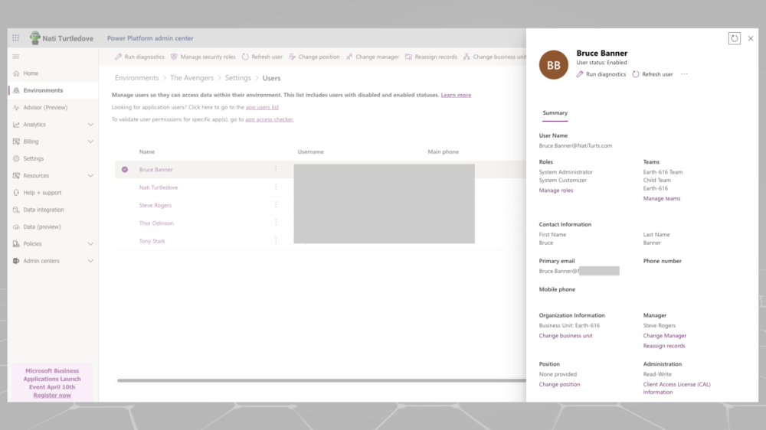The height and width of the screenshot is (430, 766).
Task: Click Change position in the toolbar
Action: pos(313,57)
